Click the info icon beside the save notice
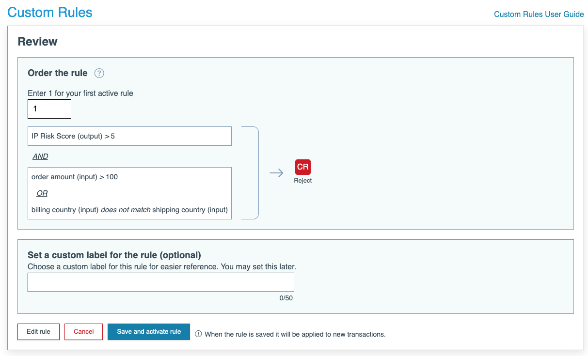Screen dimensions: 588x356 [x=198, y=334]
